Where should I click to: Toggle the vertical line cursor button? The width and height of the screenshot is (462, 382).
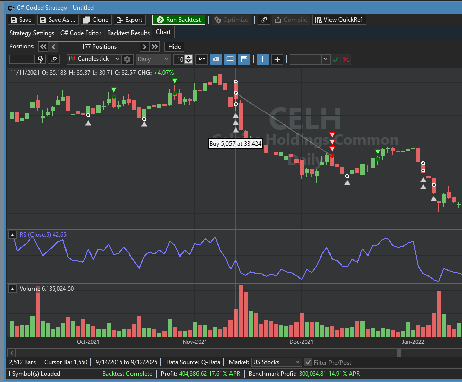tap(263, 59)
